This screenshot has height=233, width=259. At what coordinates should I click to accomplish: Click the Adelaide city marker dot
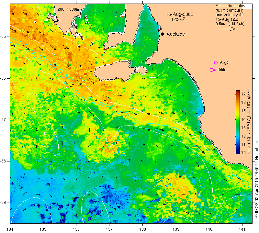[x=163, y=34]
